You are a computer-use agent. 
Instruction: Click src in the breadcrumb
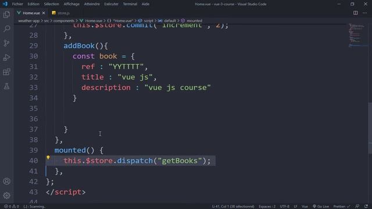46,21
